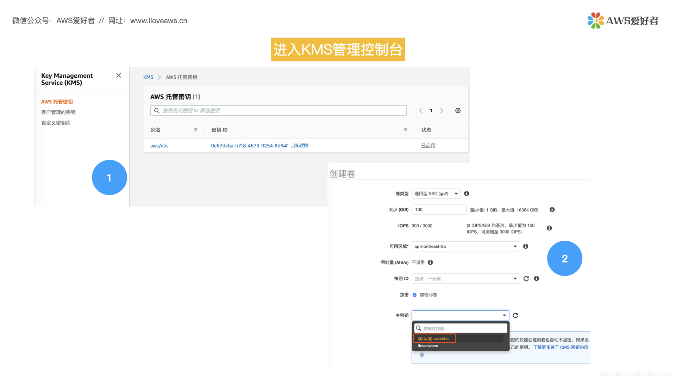
Task: Open the snapshot ID selection dropdown
Action: (465, 279)
